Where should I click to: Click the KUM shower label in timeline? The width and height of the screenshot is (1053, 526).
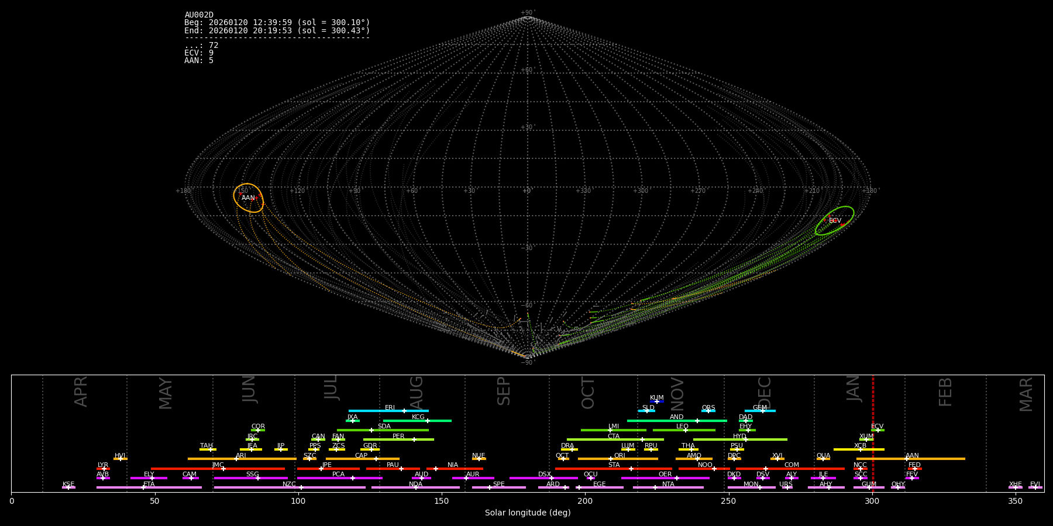click(657, 398)
